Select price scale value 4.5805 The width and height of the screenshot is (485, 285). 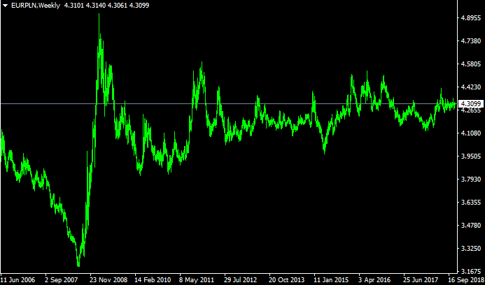[x=472, y=64]
